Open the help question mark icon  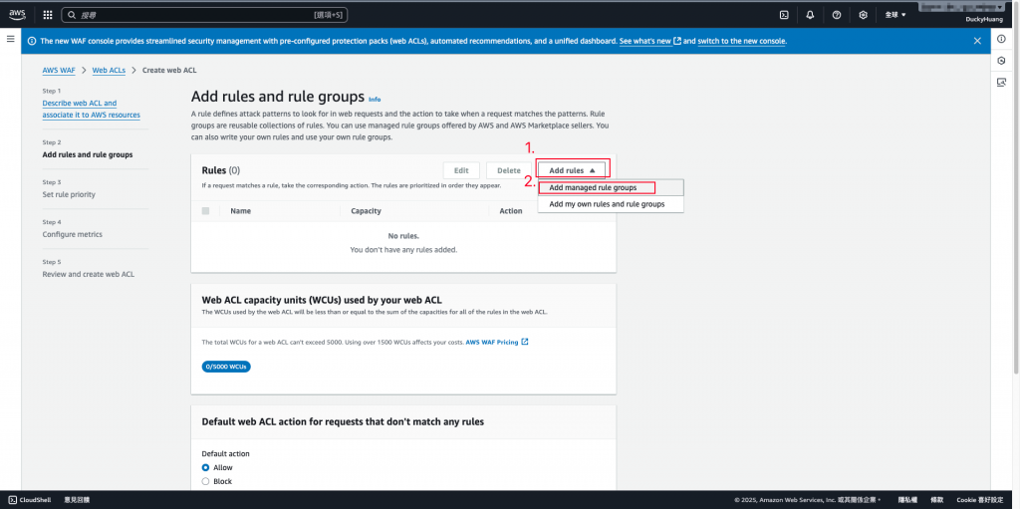tap(837, 14)
